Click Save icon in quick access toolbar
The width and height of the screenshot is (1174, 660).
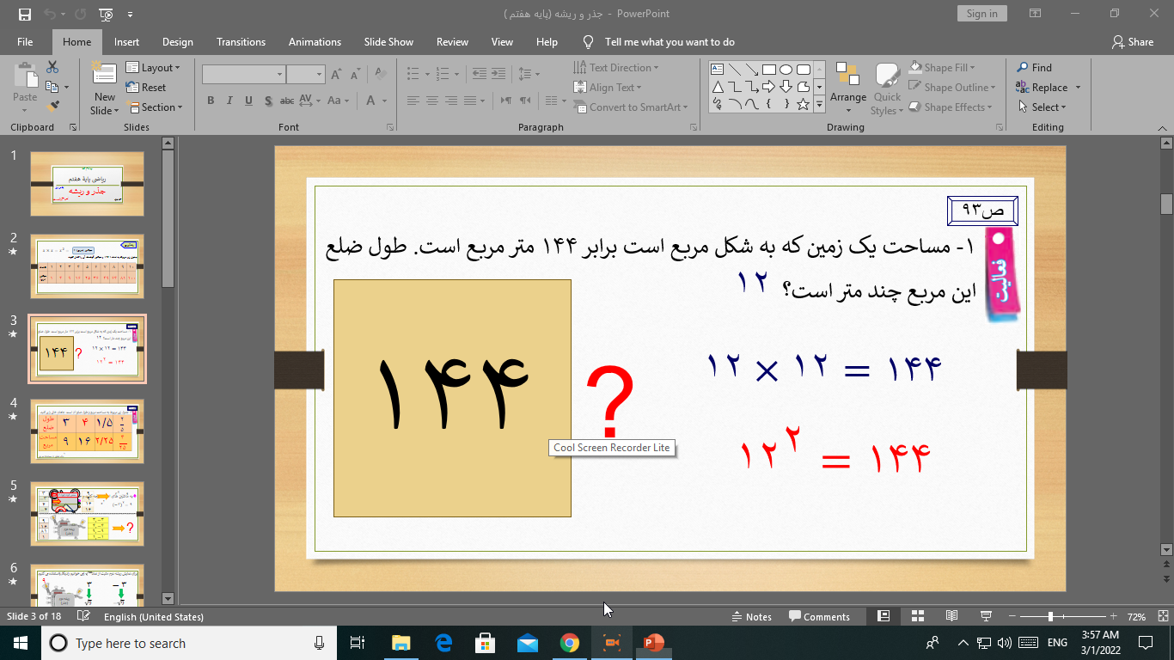pos(24,14)
